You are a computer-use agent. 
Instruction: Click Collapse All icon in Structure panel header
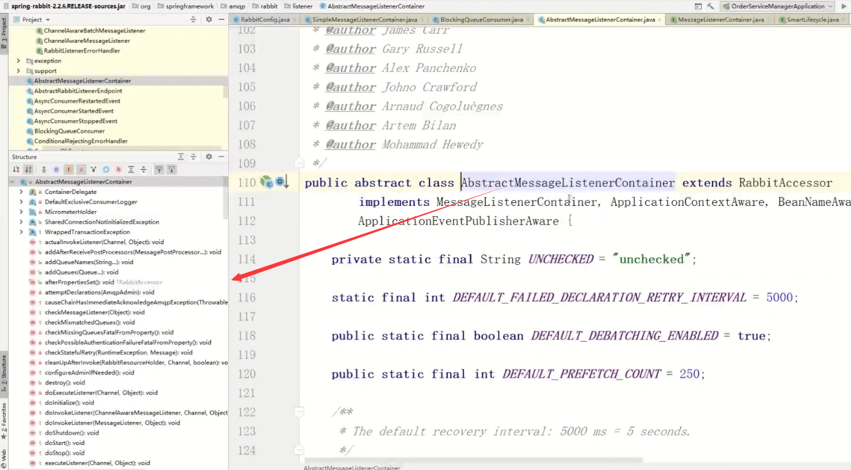(x=193, y=157)
